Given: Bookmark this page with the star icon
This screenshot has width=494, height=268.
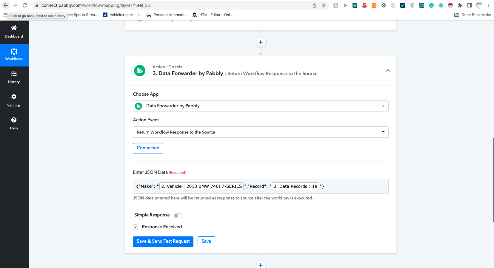Looking at the screenshot, I should point(324,5).
